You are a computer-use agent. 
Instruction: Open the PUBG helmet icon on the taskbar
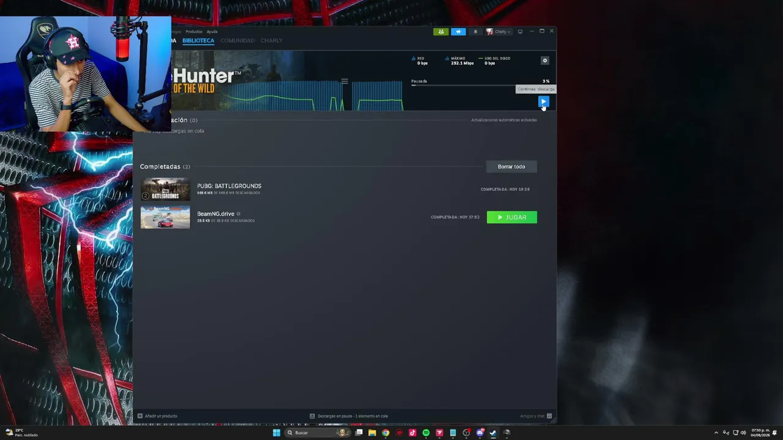pos(507,433)
